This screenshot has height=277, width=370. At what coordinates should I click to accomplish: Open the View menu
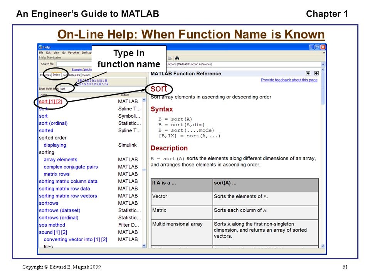(56, 53)
